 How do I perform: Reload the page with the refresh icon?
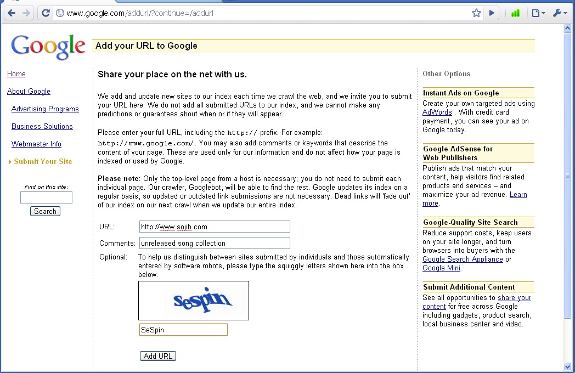[x=46, y=13]
